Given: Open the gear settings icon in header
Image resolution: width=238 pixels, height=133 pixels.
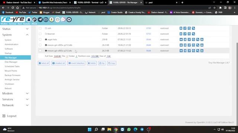Looking at the screenshot, I should [69, 20].
